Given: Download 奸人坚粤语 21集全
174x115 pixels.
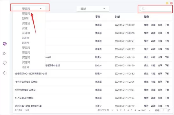Looking at the screenshot, I should 167,98.
